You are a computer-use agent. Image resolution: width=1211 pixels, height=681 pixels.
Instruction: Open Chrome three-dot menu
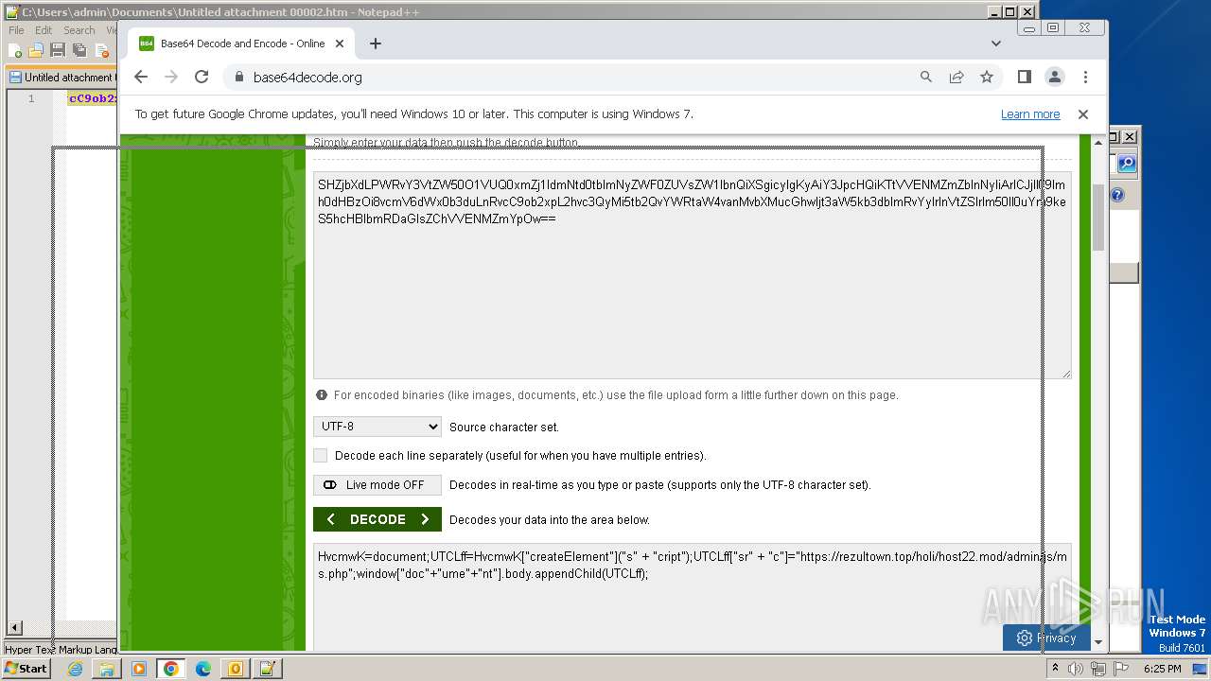pos(1085,77)
